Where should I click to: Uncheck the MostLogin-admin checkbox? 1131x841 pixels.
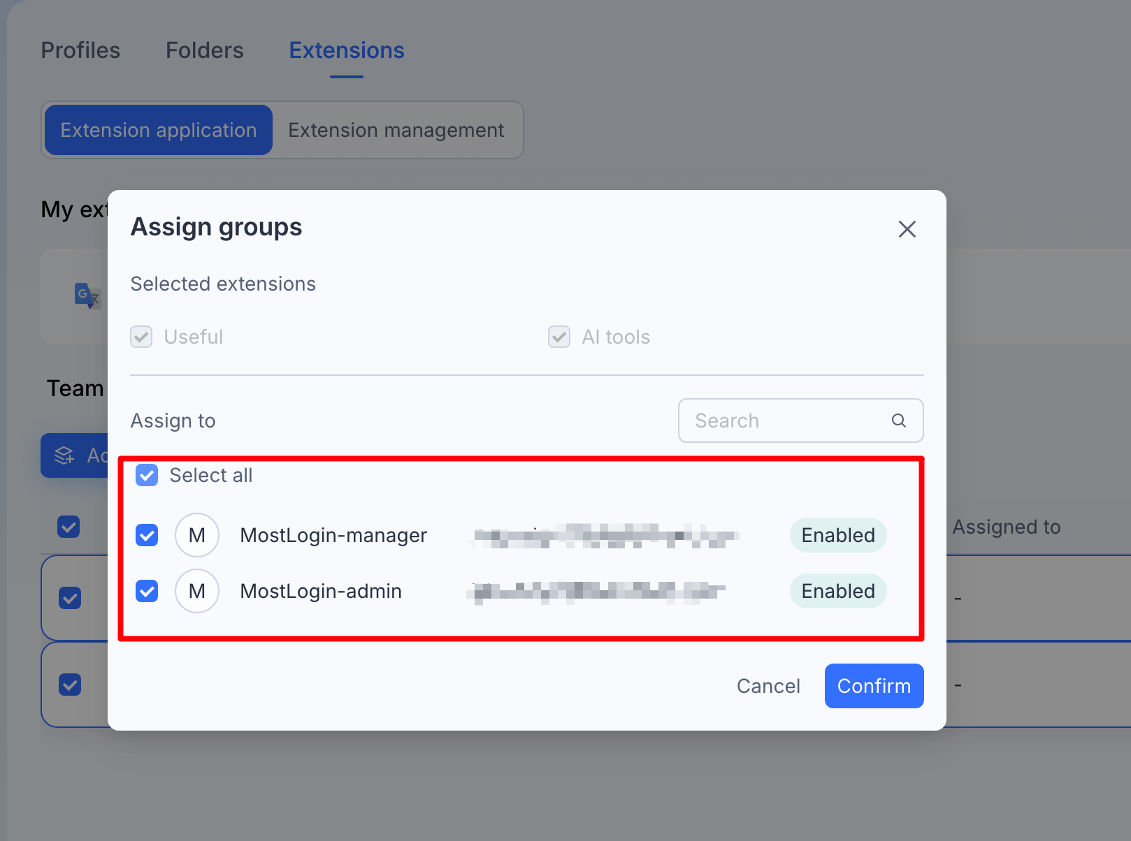[x=147, y=591]
